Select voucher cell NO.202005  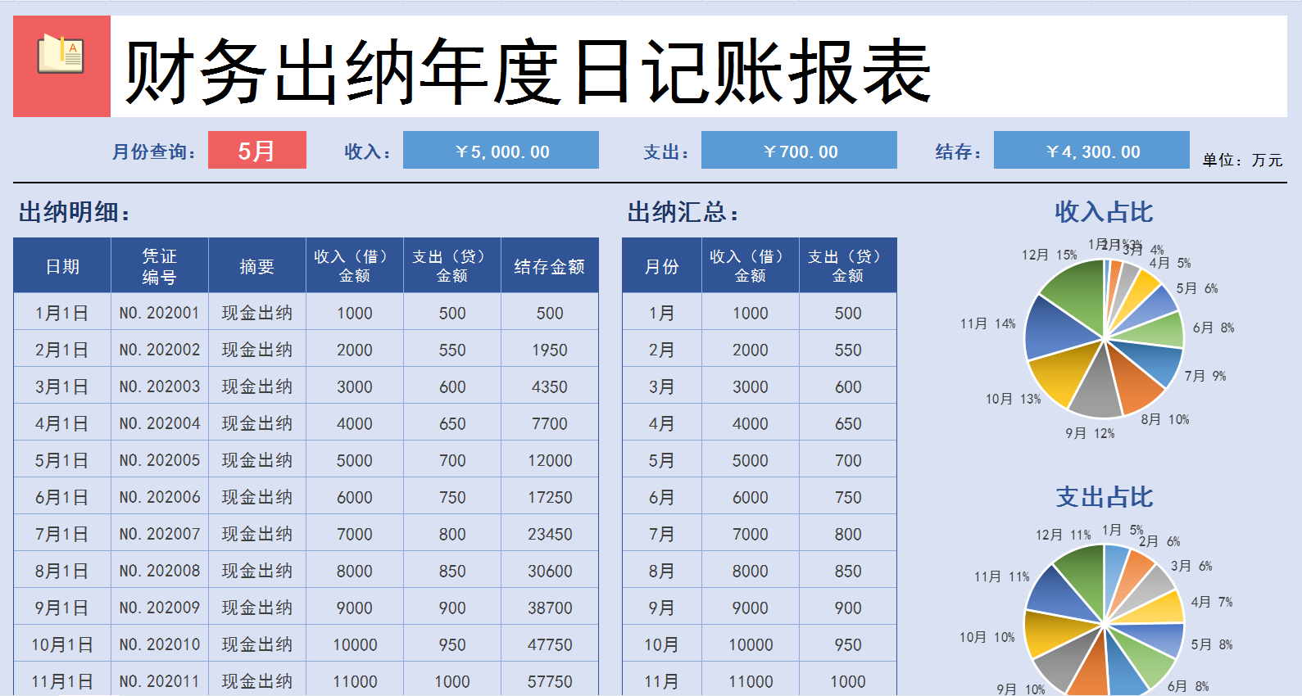(x=160, y=460)
